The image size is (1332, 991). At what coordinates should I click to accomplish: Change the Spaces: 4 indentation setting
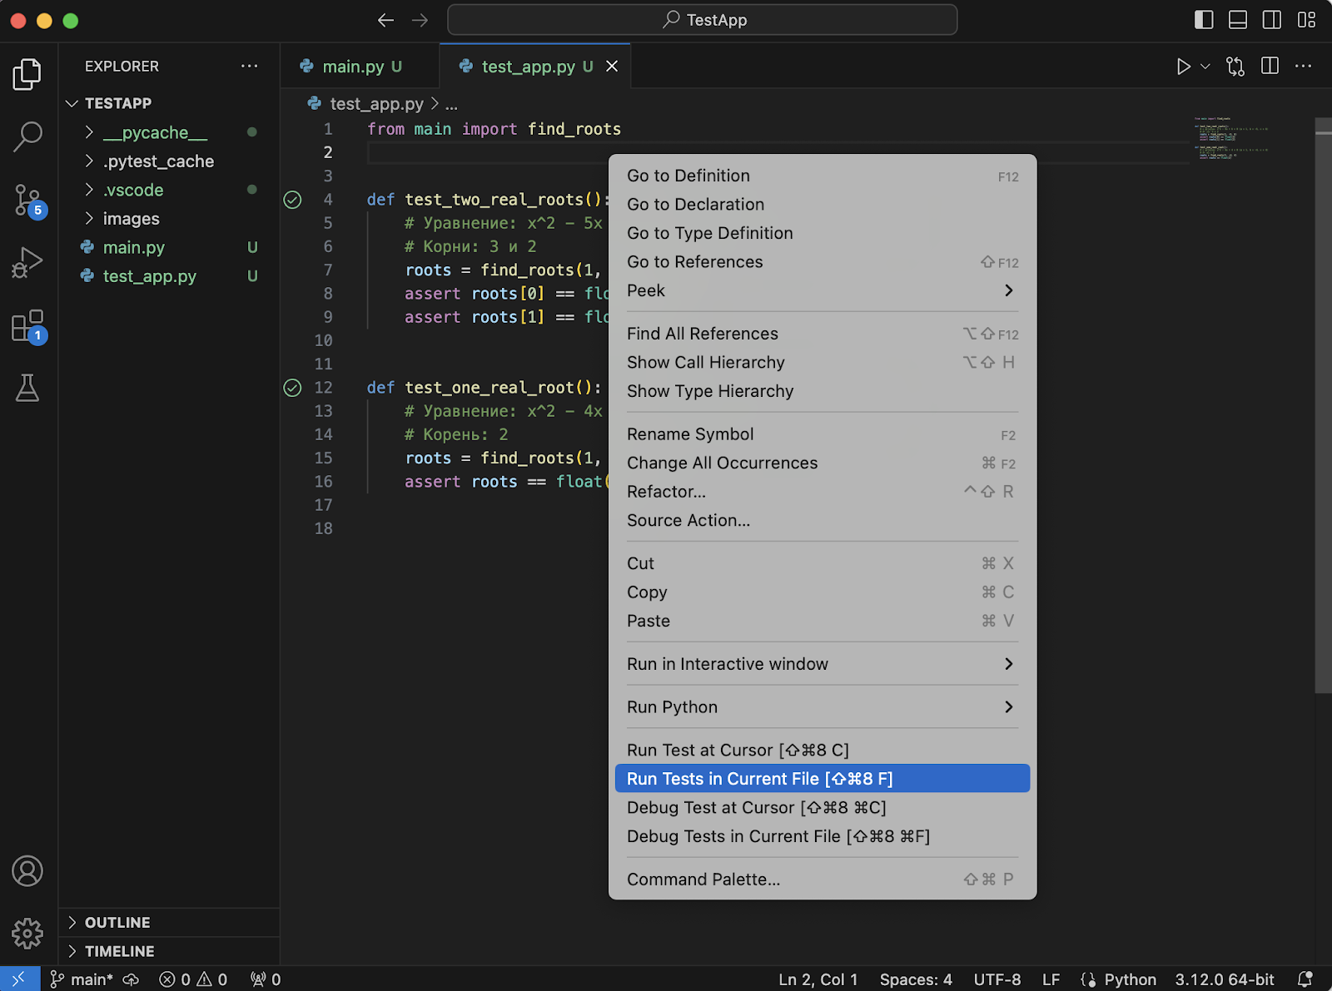[x=916, y=979]
